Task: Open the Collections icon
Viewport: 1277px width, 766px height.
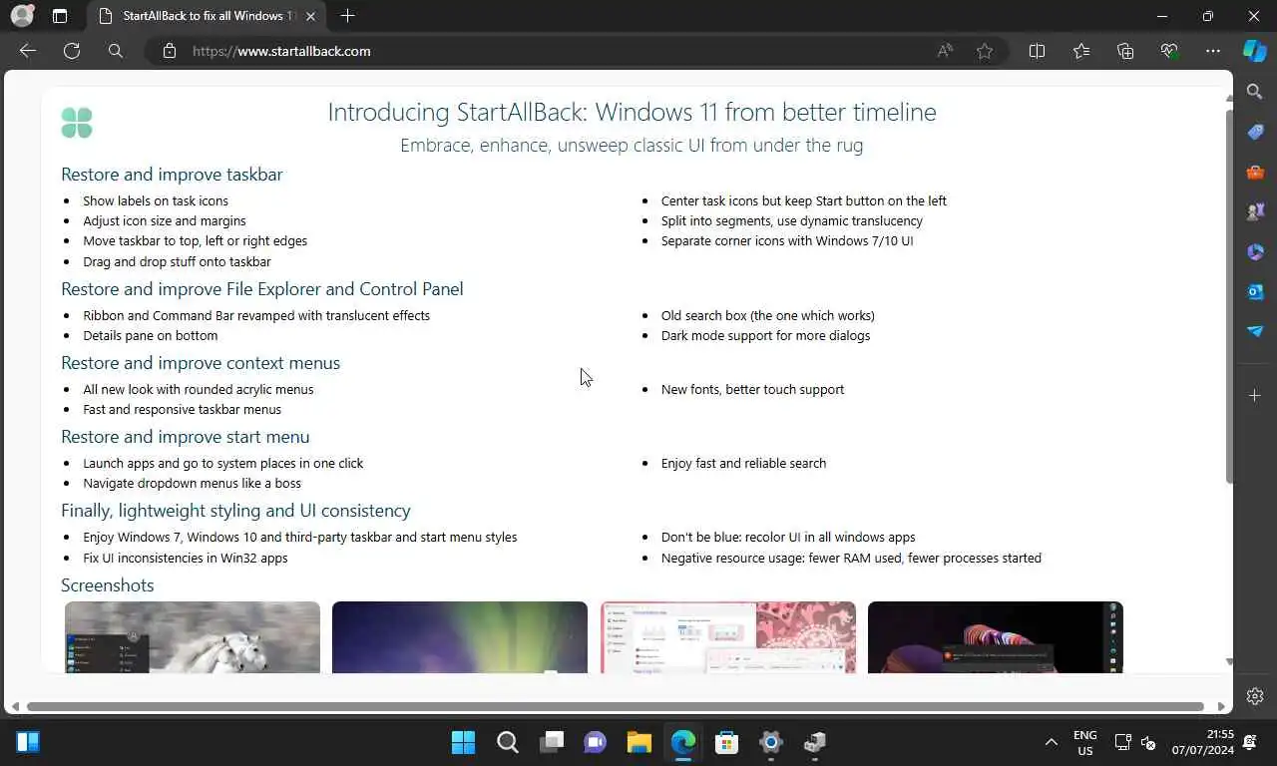Action: coord(1125,51)
